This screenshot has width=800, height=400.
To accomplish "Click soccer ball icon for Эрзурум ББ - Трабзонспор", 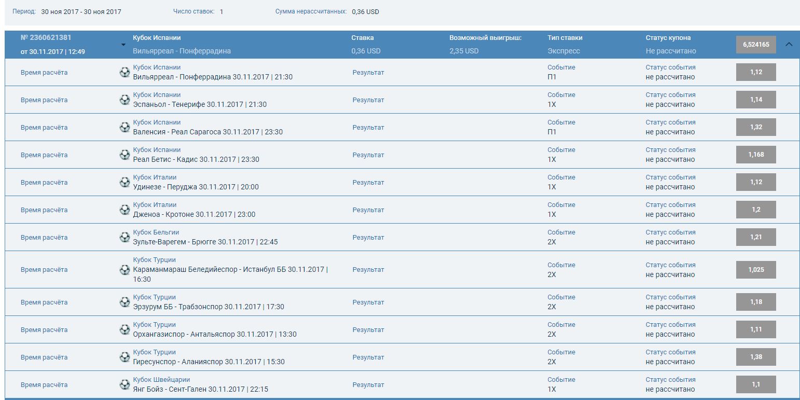I will click(125, 302).
